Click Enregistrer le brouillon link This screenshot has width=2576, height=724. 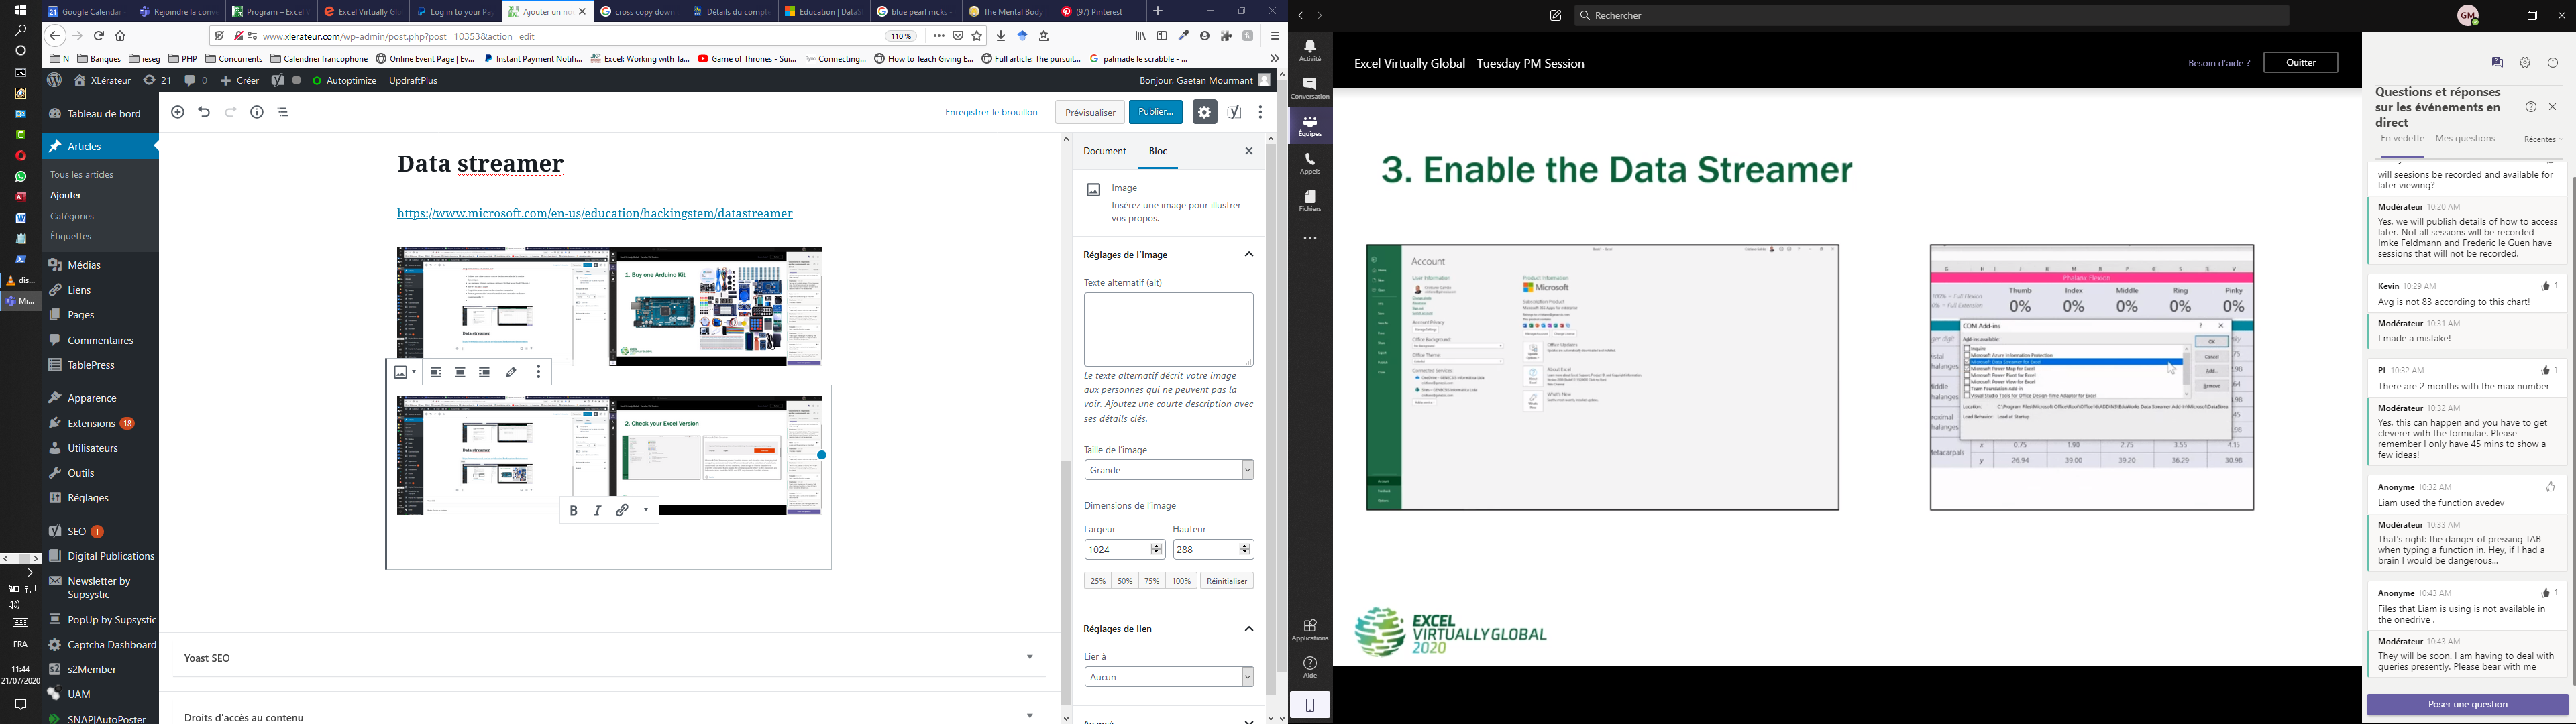[x=991, y=112]
